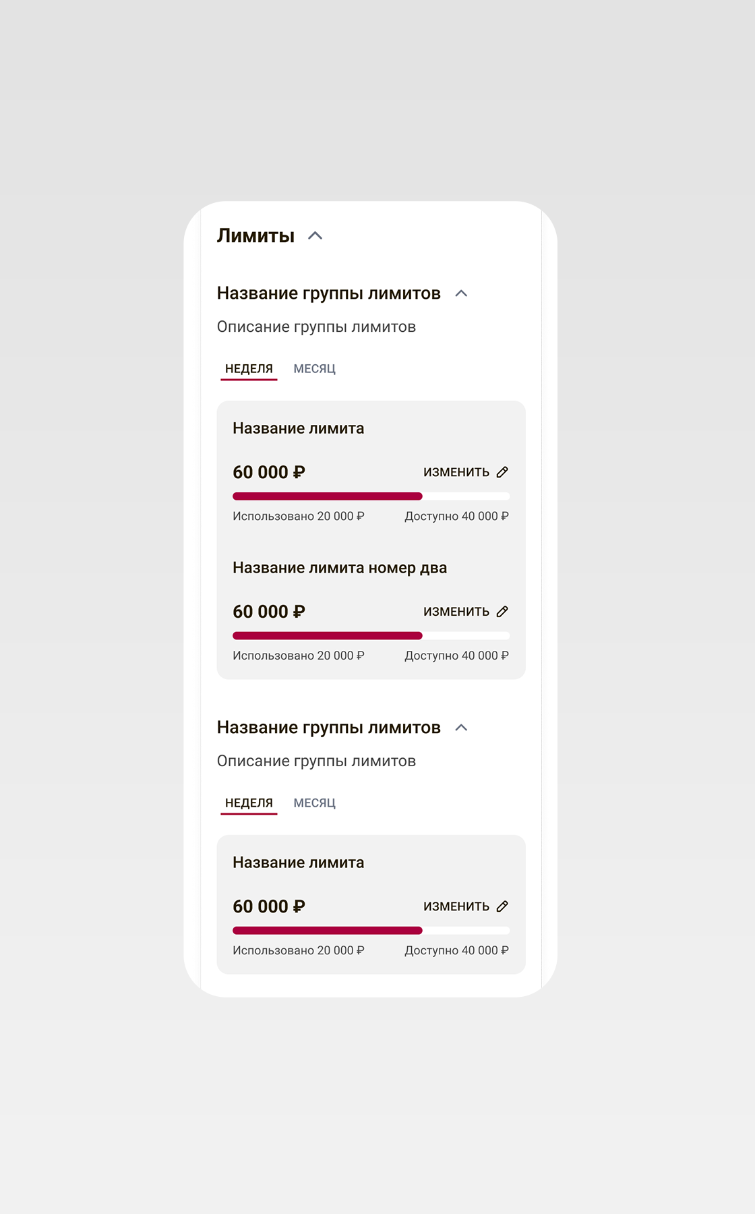Select НЕДЕЛЯ tab in first limit group
This screenshot has height=1214, width=755.
click(x=249, y=369)
